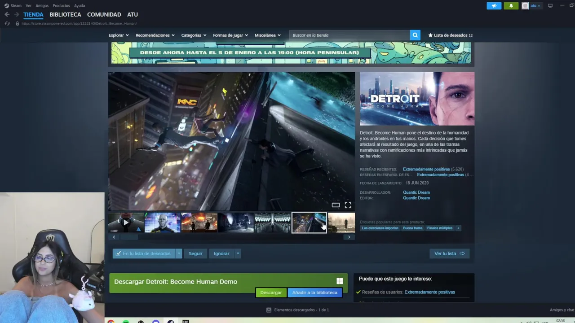Expand the wishlist button dropdown arrow
The image size is (575, 323).
(x=178, y=253)
